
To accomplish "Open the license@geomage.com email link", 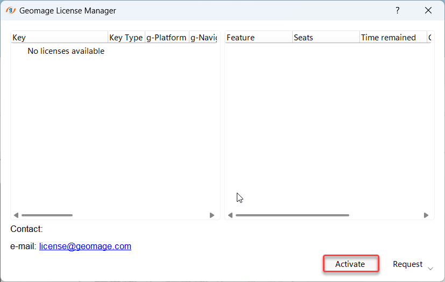I will [x=85, y=246].
